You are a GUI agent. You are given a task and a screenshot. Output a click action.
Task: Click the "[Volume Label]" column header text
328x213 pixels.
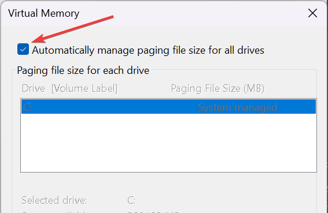[84, 88]
